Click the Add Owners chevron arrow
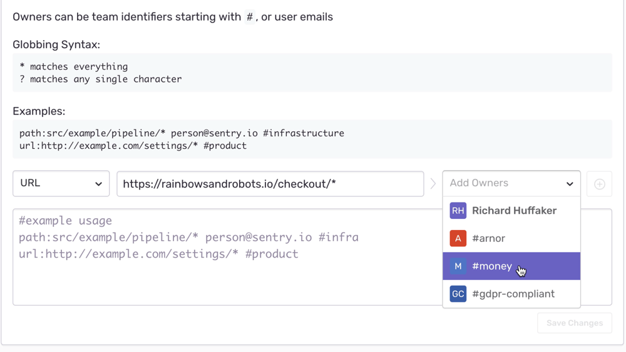626x352 pixels. pos(570,184)
